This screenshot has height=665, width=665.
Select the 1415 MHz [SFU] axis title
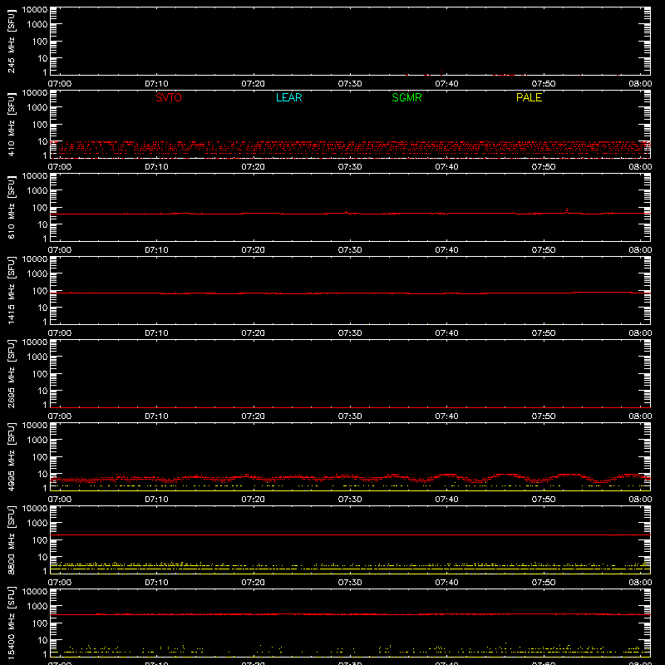[12, 290]
